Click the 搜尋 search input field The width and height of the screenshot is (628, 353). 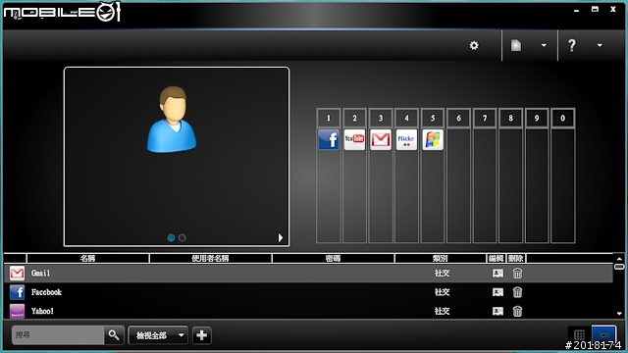(58, 335)
